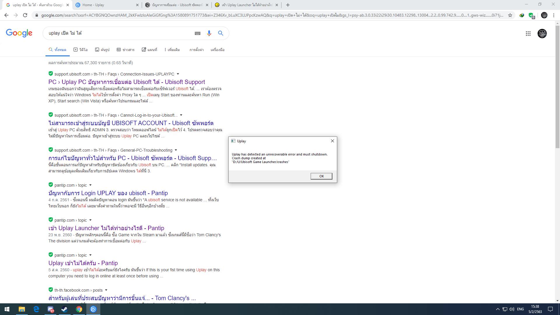
Task: Open UBISOFT ACCOUNT login problem result
Action: (x=131, y=123)
